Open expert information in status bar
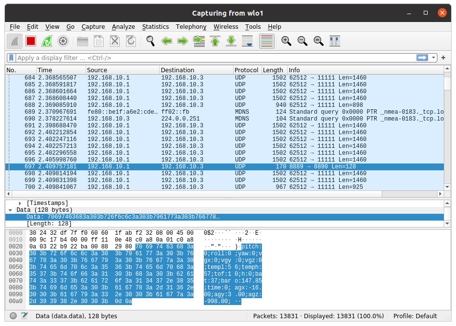This screenshot has width=456, height=326. pyautogui.click(x=13, y=316)
